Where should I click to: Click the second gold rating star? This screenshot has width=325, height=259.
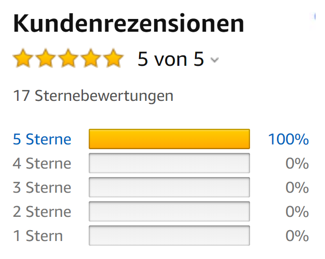click(46, 58)
